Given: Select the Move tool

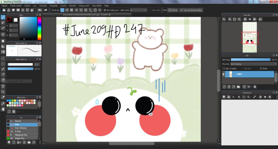Looking at the screenshot, I should point(3,34).
